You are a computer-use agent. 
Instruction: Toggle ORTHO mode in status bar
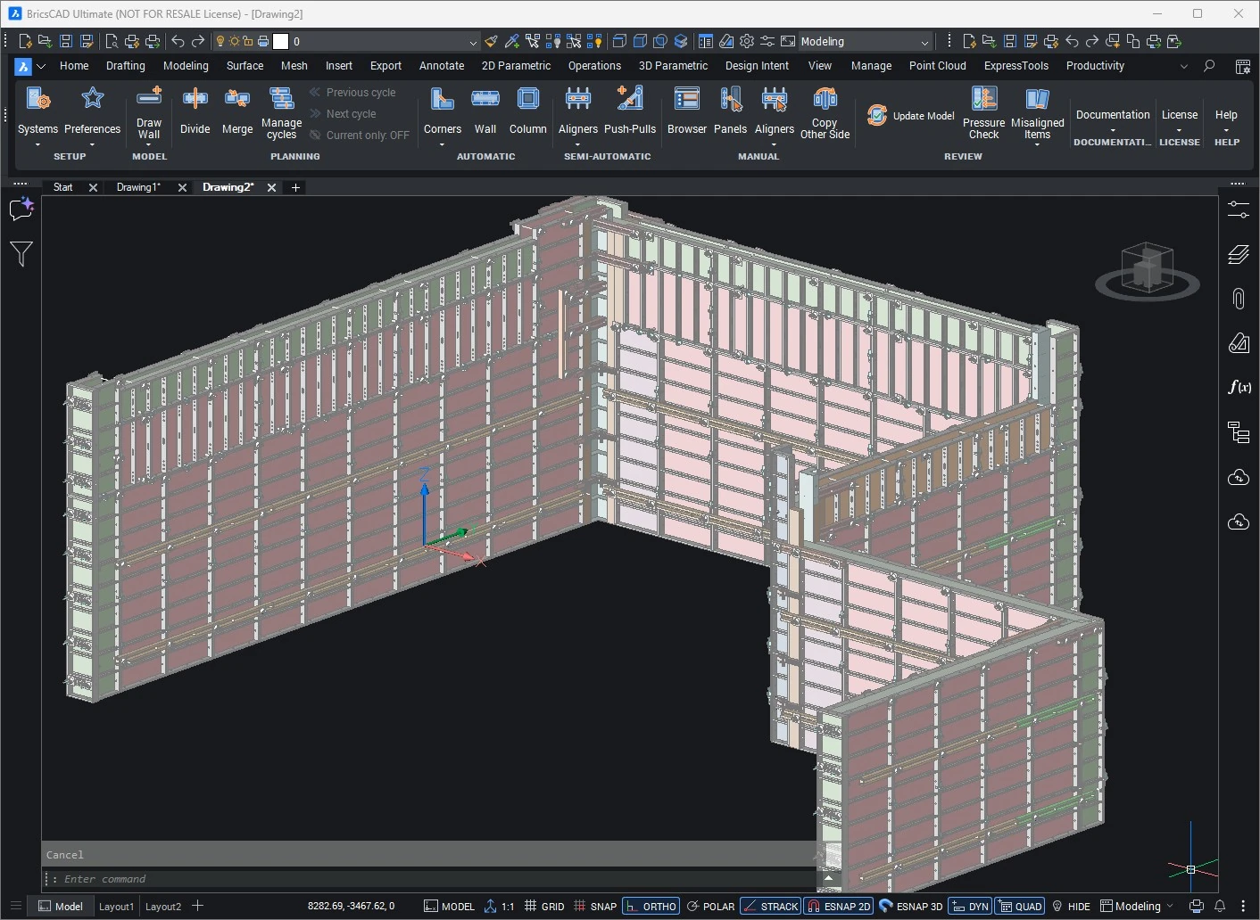[x=651, y=906]
